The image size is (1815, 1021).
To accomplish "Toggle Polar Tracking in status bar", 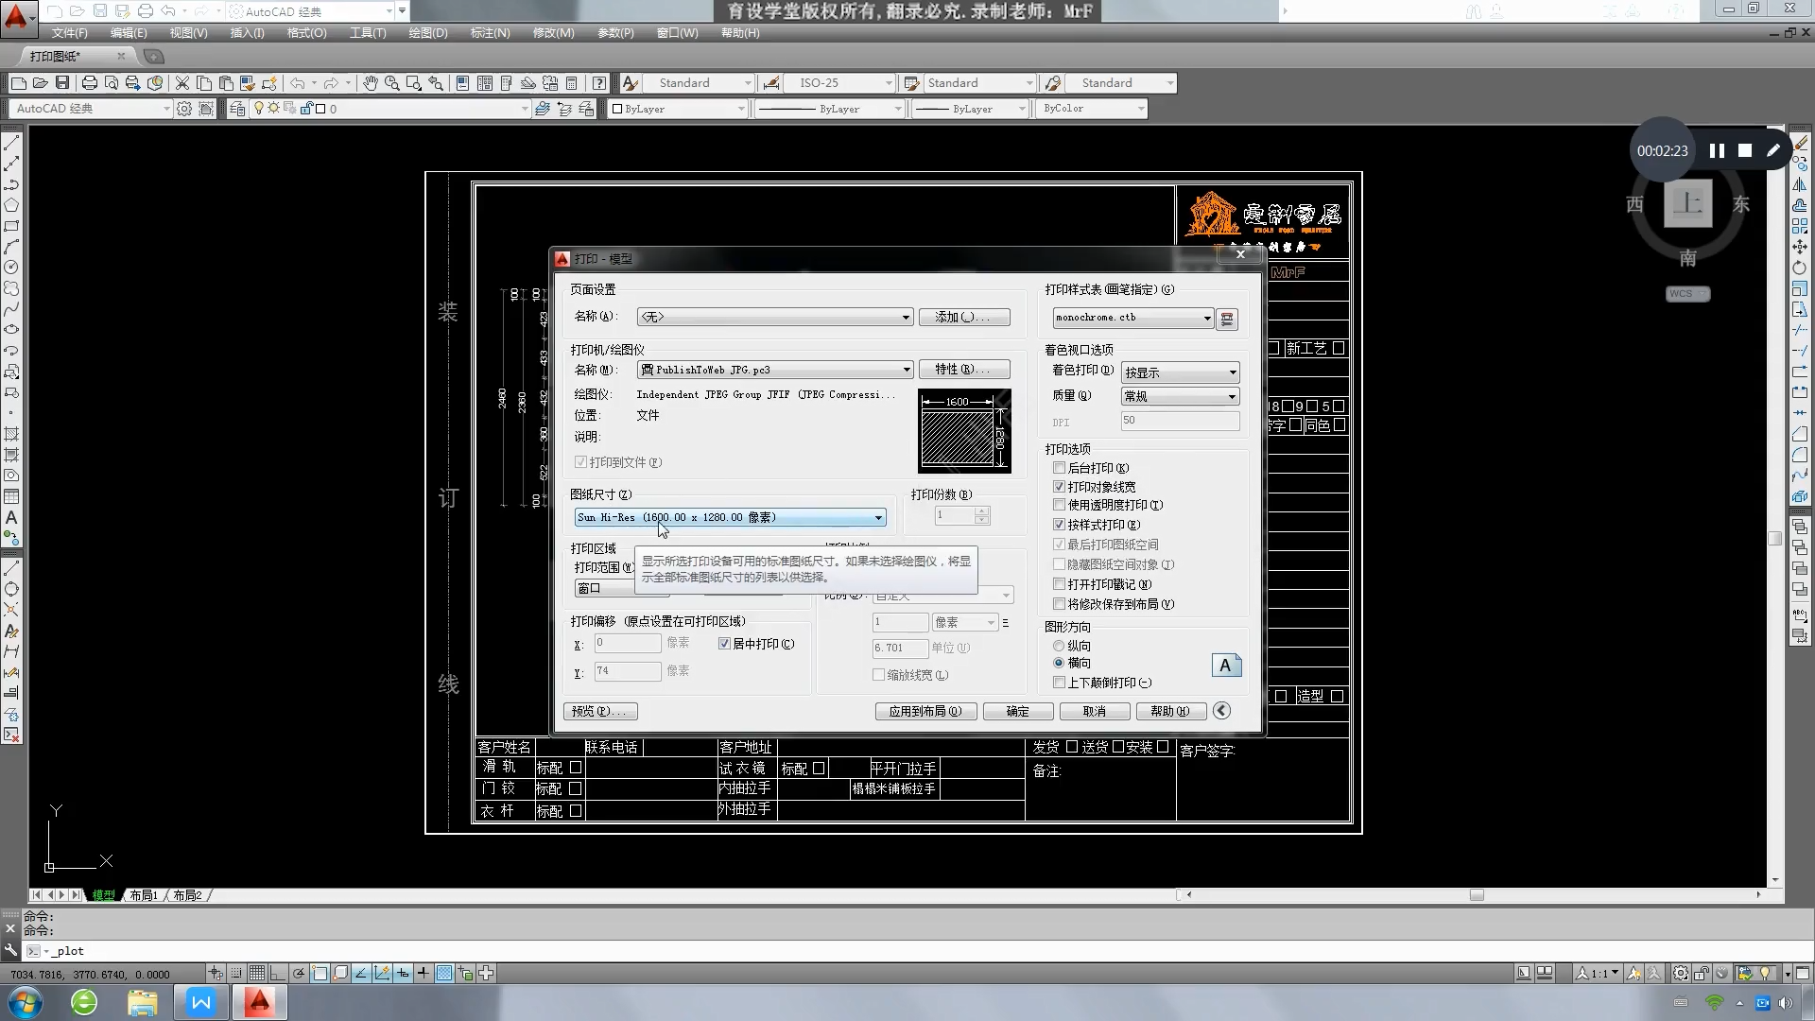I will pos(299,973).
